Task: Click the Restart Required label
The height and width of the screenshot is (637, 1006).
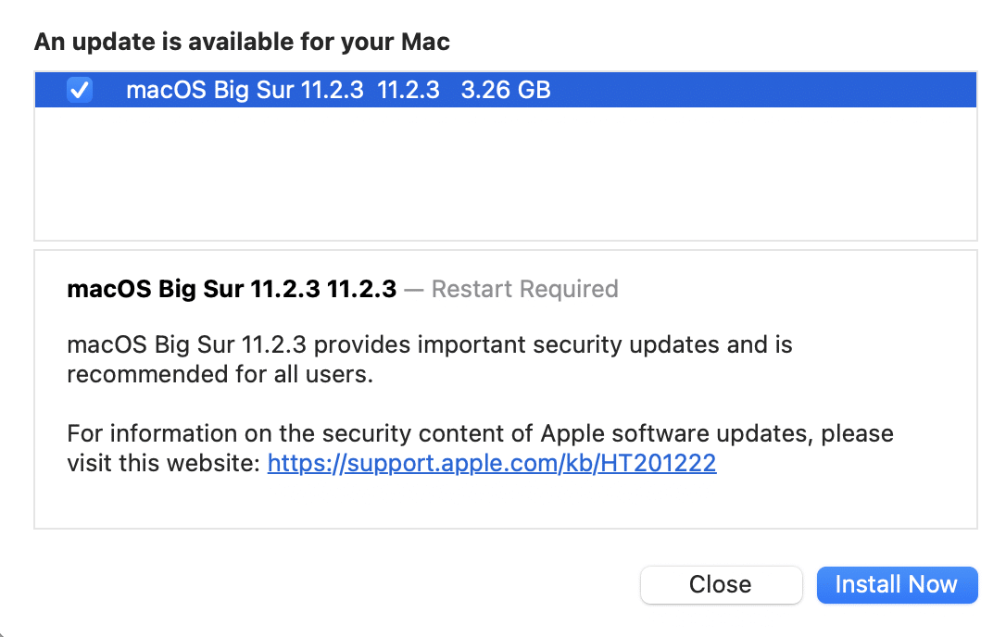Action: point(524,289)
